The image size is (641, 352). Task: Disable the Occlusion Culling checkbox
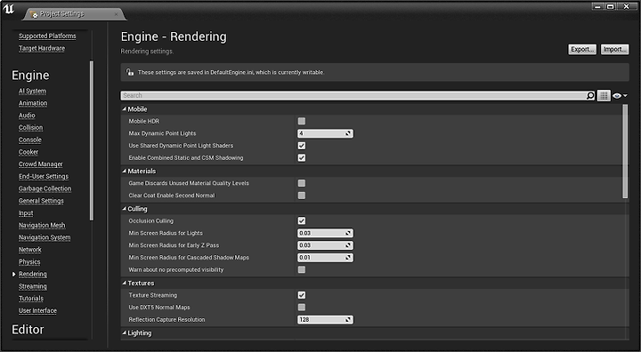click(302, 220)
